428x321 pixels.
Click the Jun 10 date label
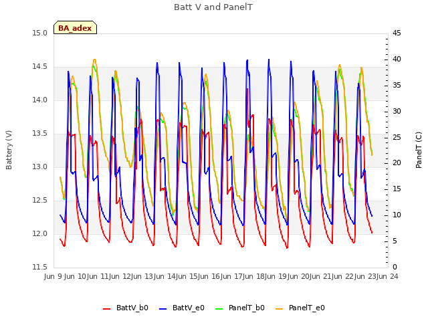click(75, 277)
